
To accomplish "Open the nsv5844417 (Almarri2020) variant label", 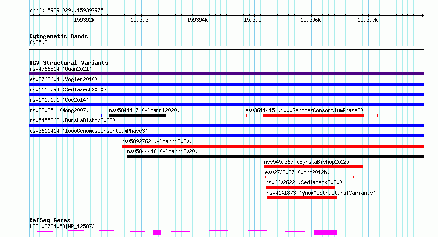I will (144, 110).
